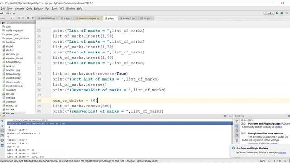Open the Help menu
This screenshot has height=163, width=290.
pos(80,8)
